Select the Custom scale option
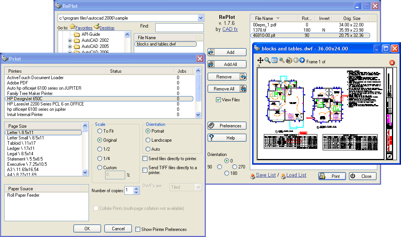Screen dimensions: 401x237 100,167
